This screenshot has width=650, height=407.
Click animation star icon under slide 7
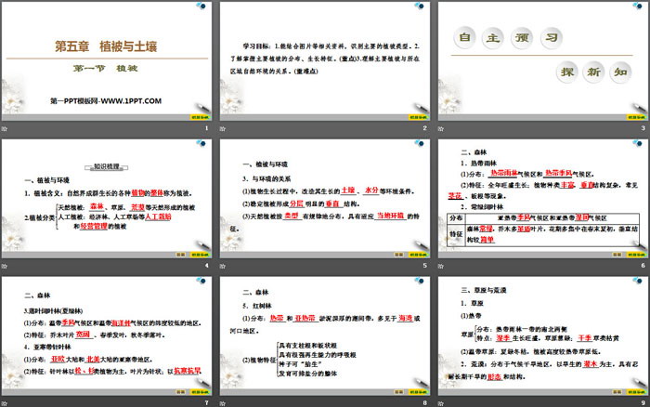5,403
